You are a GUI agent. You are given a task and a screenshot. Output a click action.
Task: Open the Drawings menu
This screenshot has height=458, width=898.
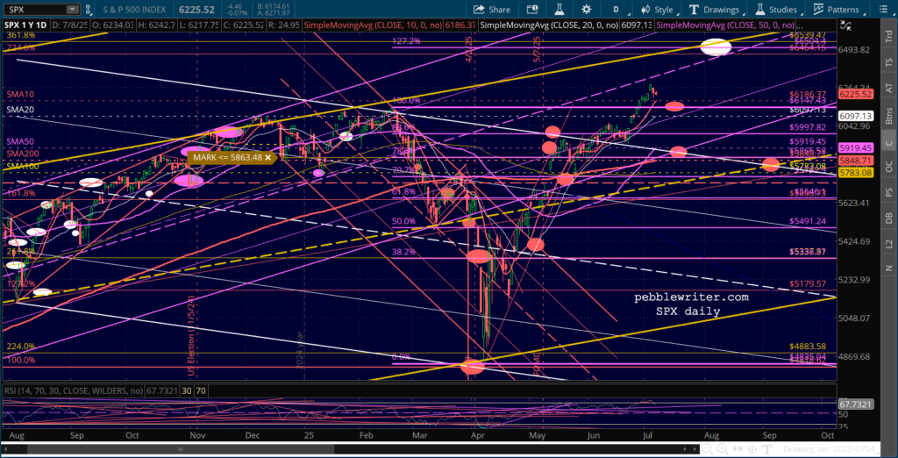tap(710, 10)
